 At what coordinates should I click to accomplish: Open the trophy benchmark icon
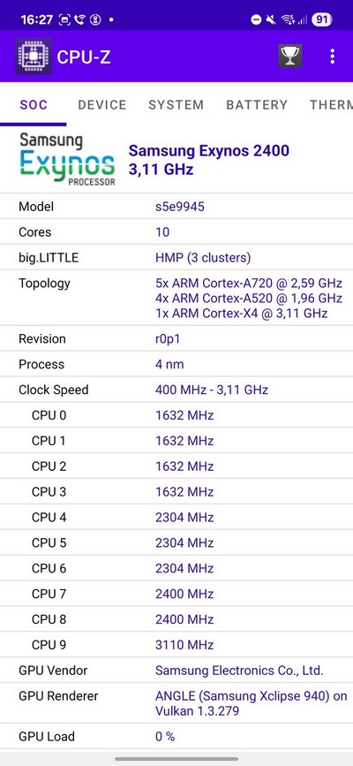(290, 57)
